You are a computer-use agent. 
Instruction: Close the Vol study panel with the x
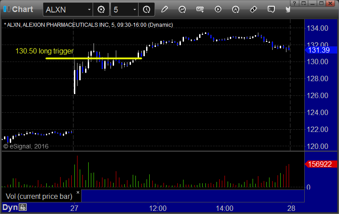click(78, 192)
